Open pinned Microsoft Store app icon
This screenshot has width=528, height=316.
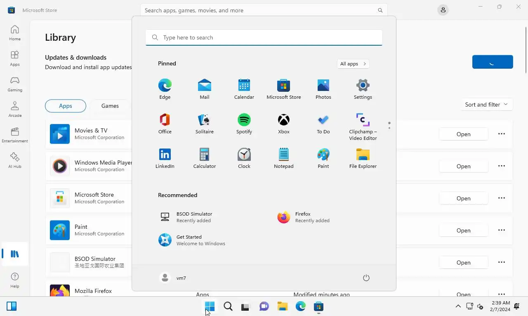[x=284, y=89]
